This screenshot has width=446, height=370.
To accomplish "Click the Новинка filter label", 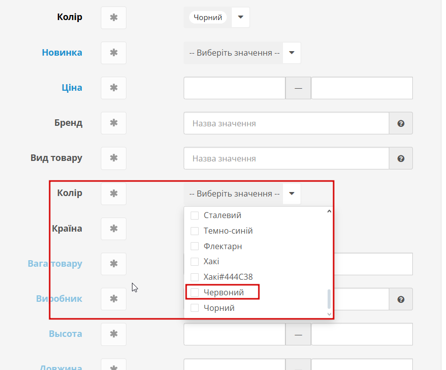I will coord(62,53).
